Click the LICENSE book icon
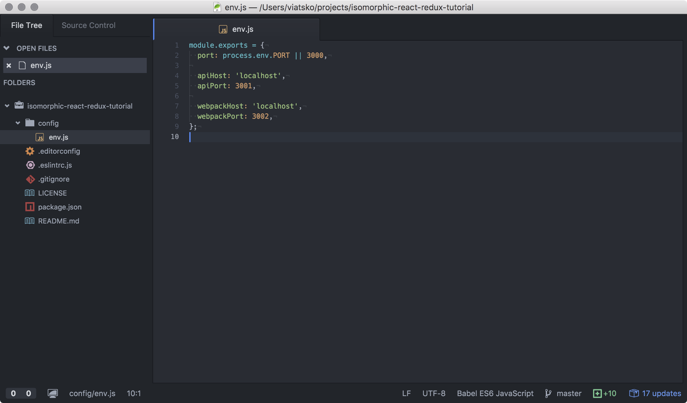 tap(30, 193)
